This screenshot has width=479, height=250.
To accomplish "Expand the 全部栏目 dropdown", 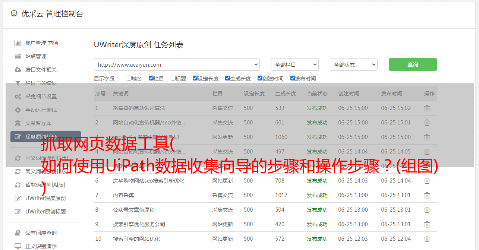I will pos(294,64).
